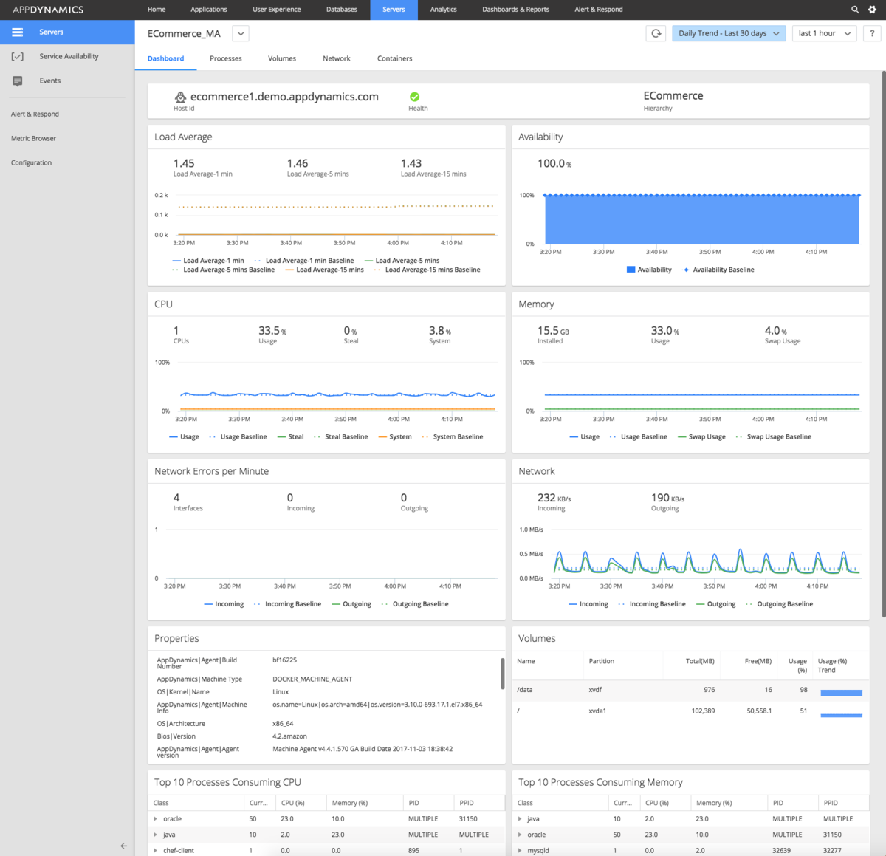
Task: Open Service Availability sidebar link
Action: click(x=69, y=56)
